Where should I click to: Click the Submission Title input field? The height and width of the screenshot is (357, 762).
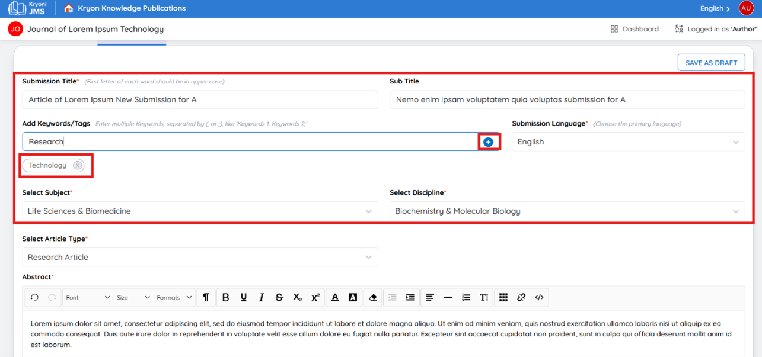[200, 99]
